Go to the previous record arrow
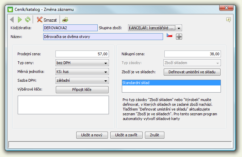 12,20
